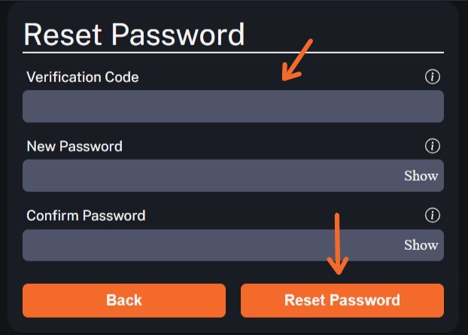Viewport: 468px width, 335px height.
Task: Submit with the orange Reset Password button
Action: coord(342,300)
